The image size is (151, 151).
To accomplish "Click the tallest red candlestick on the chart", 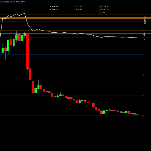I will 27,51.
